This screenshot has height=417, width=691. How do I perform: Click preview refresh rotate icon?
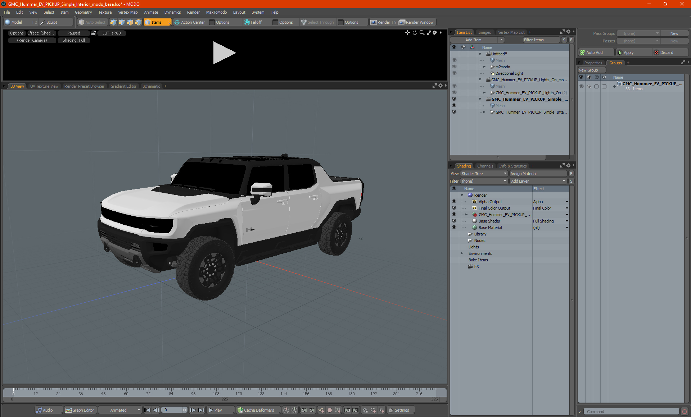[x=415, y=33]
